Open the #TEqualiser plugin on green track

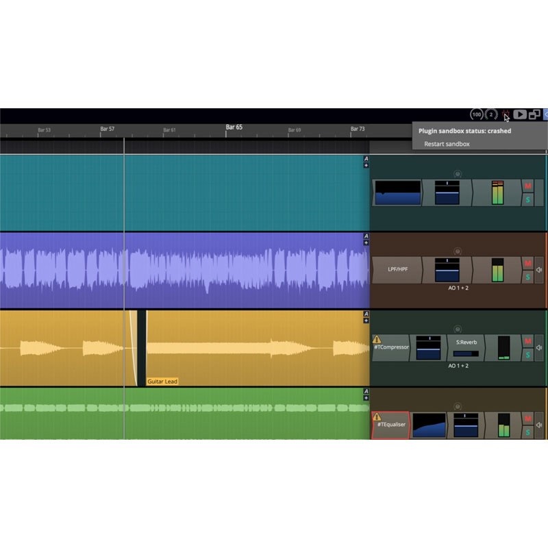[390, 425]
